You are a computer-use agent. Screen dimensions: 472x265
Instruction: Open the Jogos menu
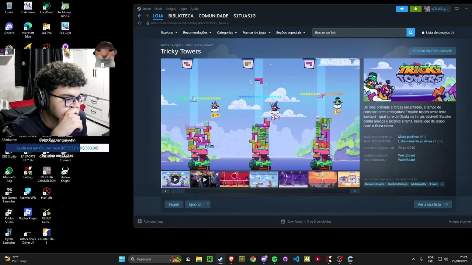(x=183, y=9)
